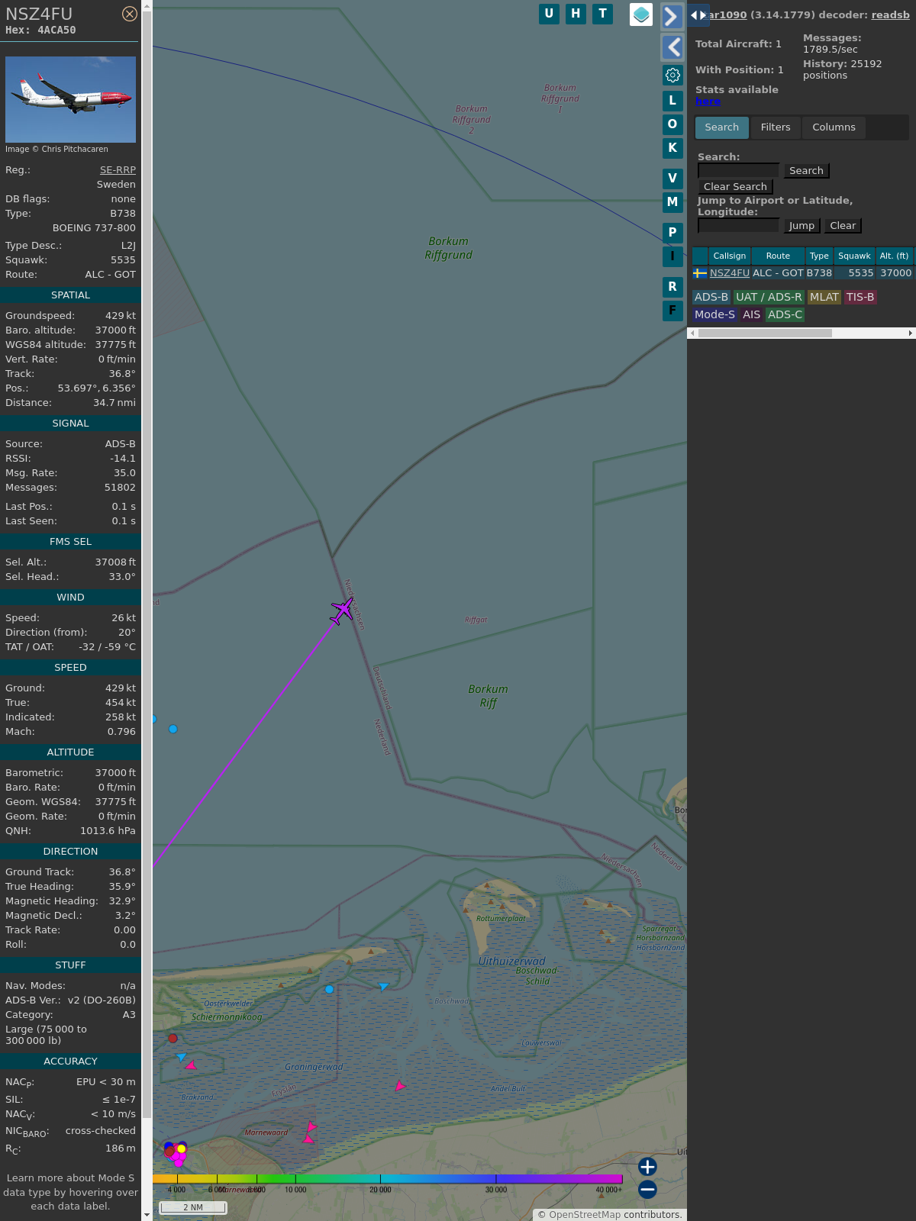Click the ADS-B legend label
Image resolution: width=916 pixels, height=1221 pixels.
pos(711,298)
